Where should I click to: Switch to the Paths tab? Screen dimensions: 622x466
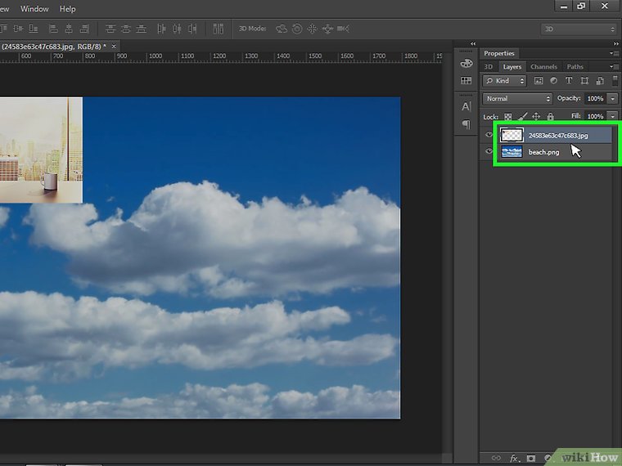pyautogui.click(x=575, y=66)
